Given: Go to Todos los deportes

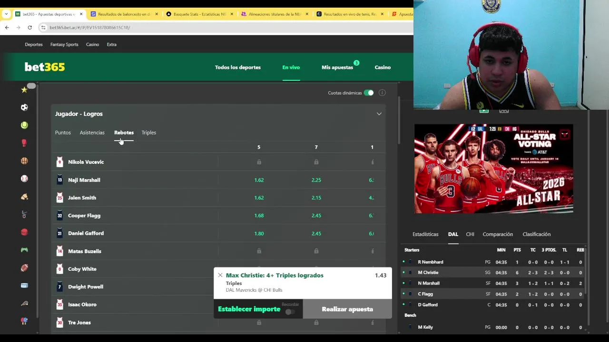Looking at the screenshot, I should [237, 67].
